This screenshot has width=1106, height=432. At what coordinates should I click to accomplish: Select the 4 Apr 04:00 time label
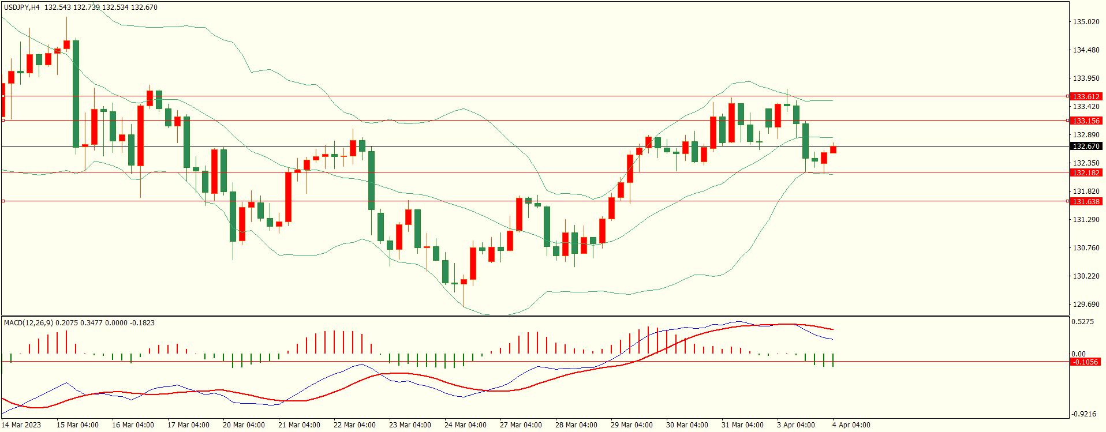click(851, 425)
